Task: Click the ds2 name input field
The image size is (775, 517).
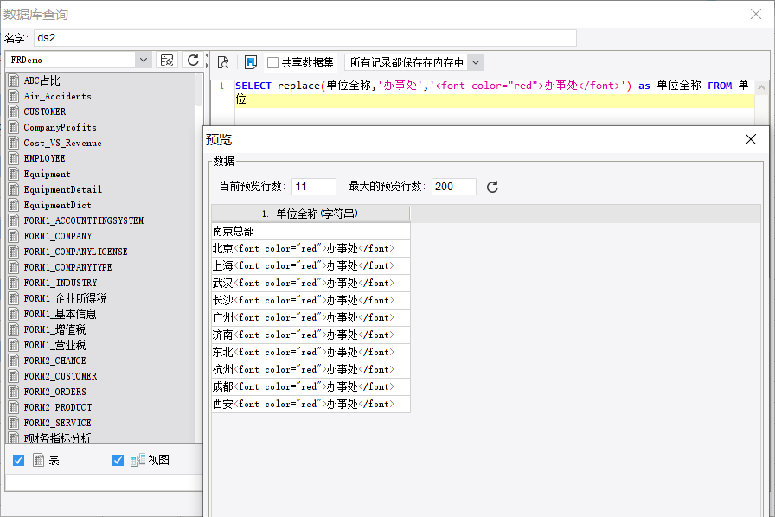Action: pyautogui.click(x=305, y=38)
